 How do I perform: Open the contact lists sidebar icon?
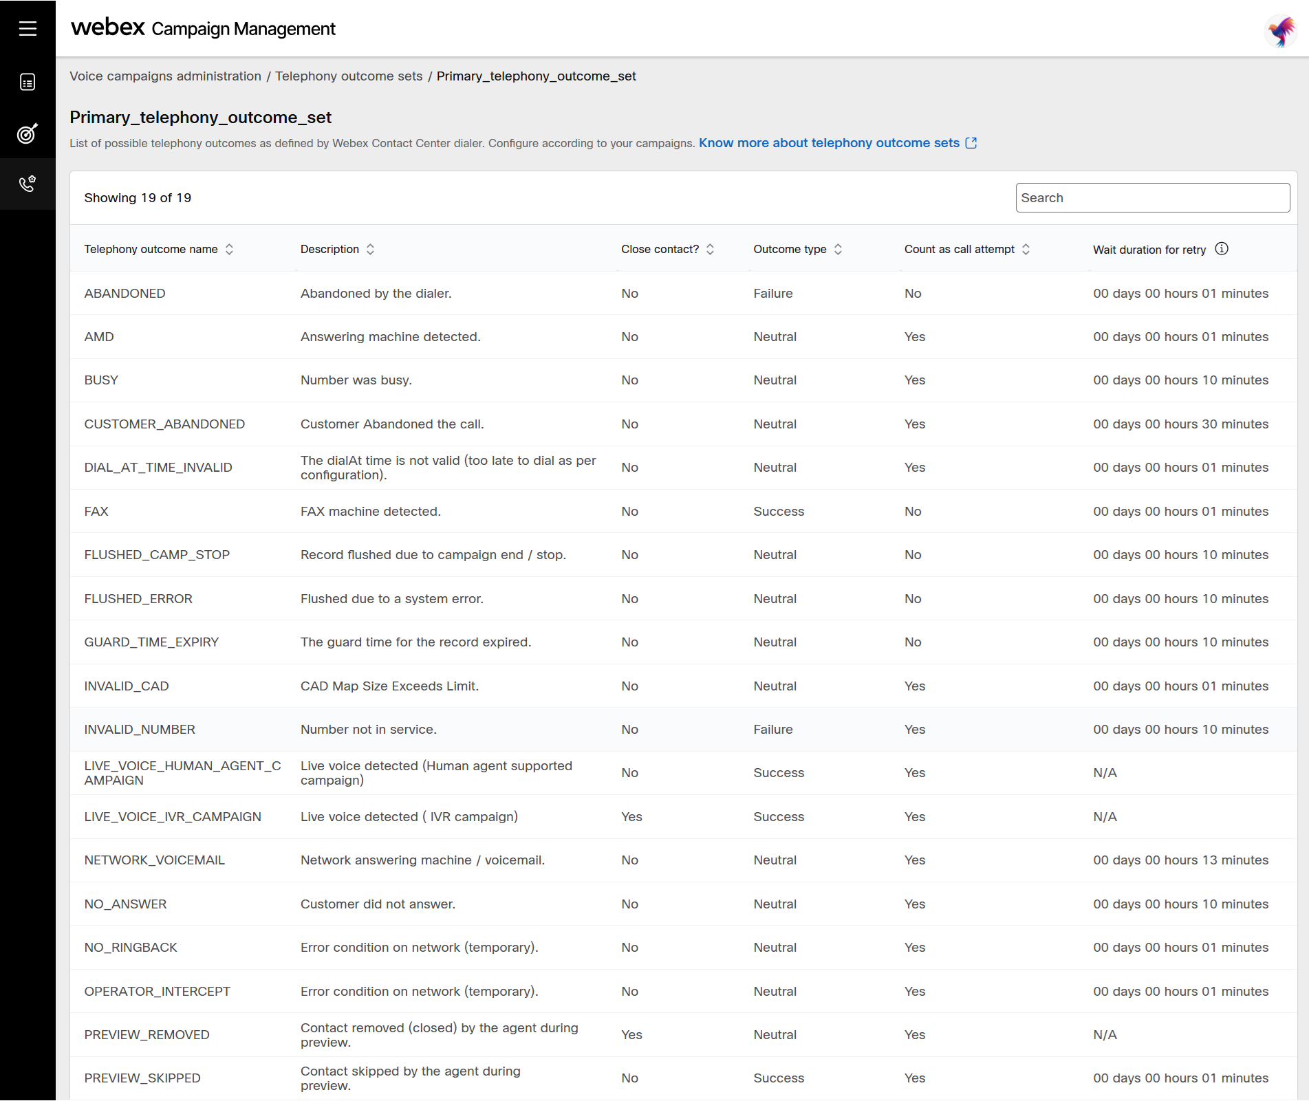(28, 83)
